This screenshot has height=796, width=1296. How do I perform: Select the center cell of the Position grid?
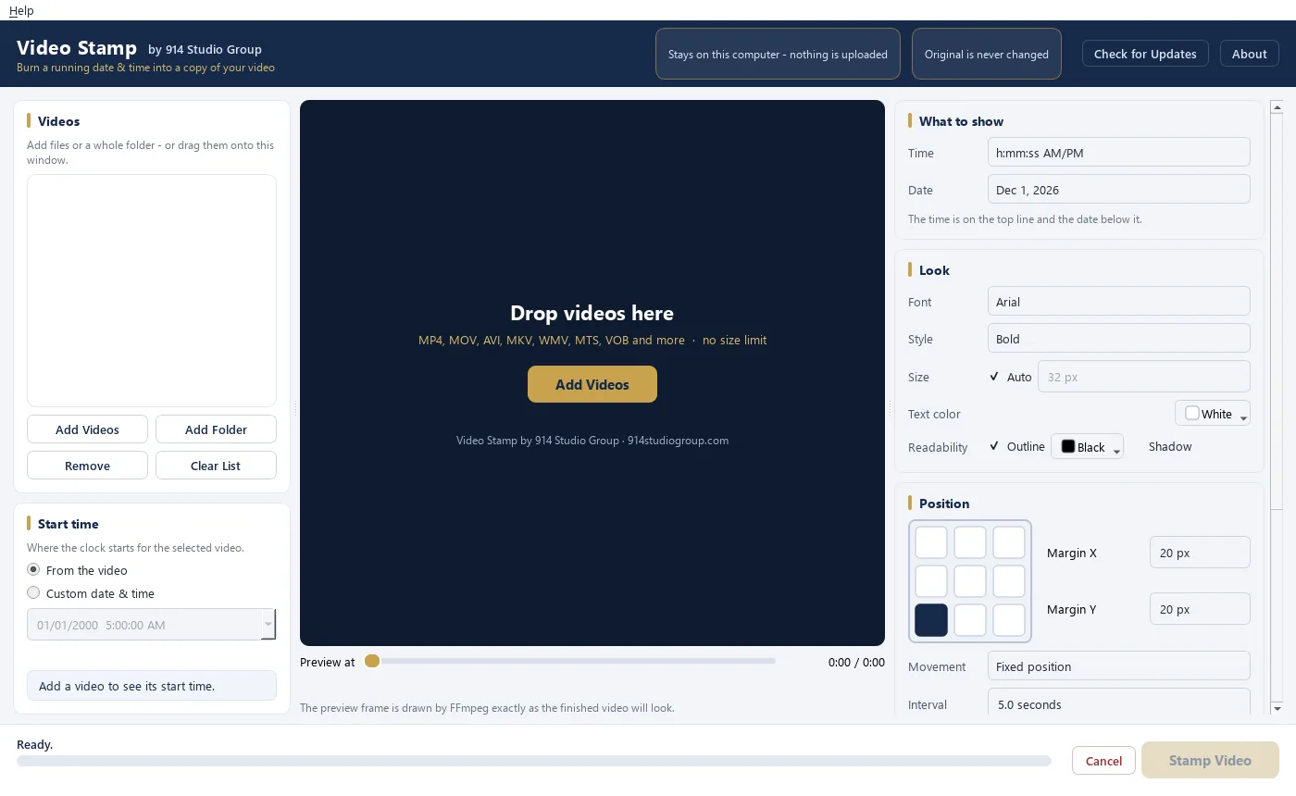970,581
